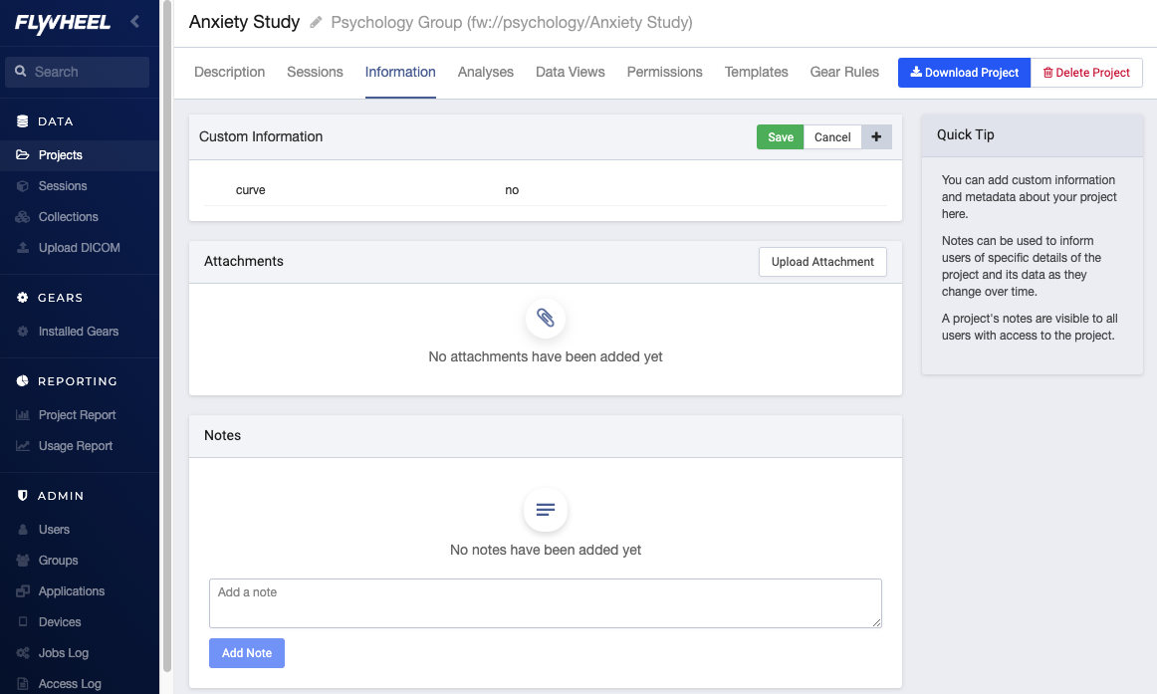The width and height of the screenshot is (1157, 694).
Task: Click the sidebar Search field
Action: [x=78, y=72]
